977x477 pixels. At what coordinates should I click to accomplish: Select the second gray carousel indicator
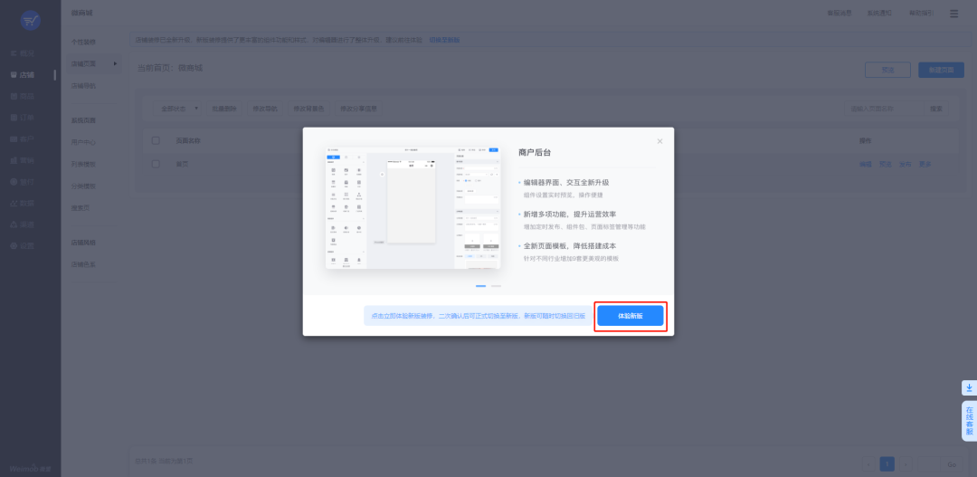[x=496, y=286]
